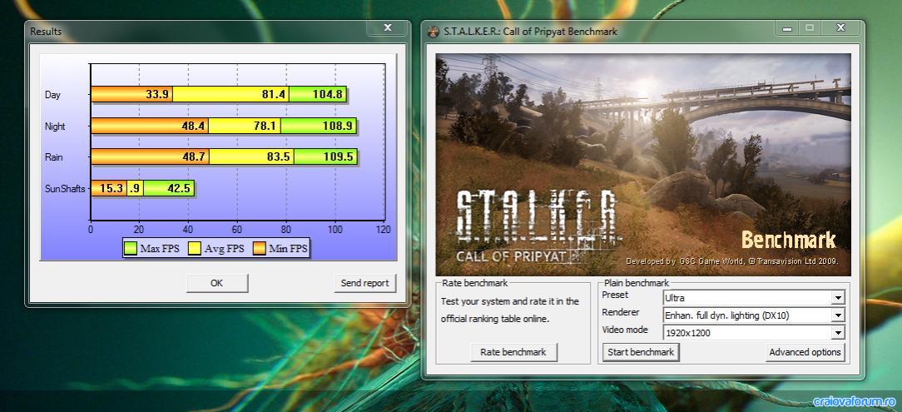This screenshot has width=902, height=412.
Task: Click the 109.5 Max FPS Rain value
Action: click(x=339, y=157)
